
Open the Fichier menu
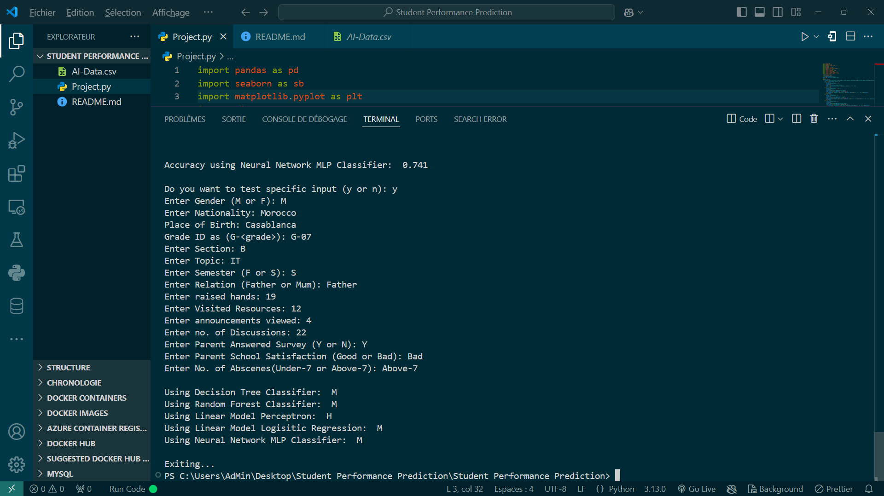click(x=42, y=12)
